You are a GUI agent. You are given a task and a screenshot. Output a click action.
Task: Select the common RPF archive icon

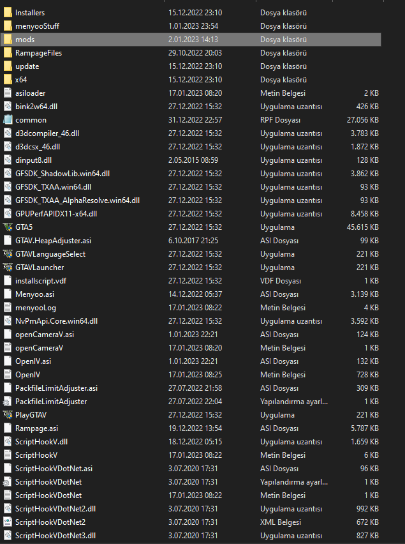[x=8, y=120]
